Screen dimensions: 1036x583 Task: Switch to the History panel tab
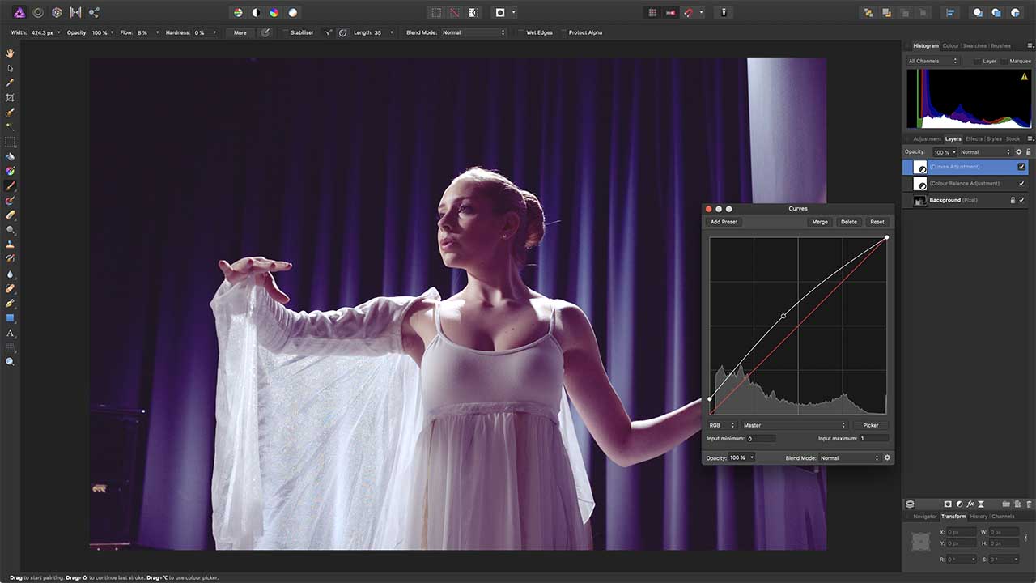(x=979, y=517)
